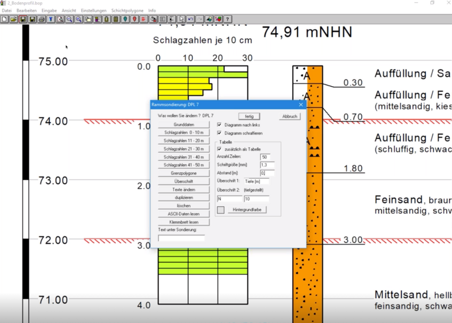This screenshot has height=323, width=452.
Task: Click the red-highlighted save disk icon
Action: click(x=23, y=19)
